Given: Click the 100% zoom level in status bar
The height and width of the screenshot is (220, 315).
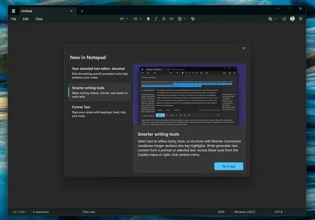Looking at the screenshot, I should (221, 212).
